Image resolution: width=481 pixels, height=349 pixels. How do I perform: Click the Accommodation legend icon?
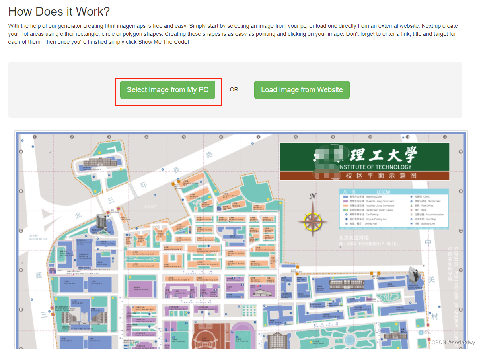(411, 215)
